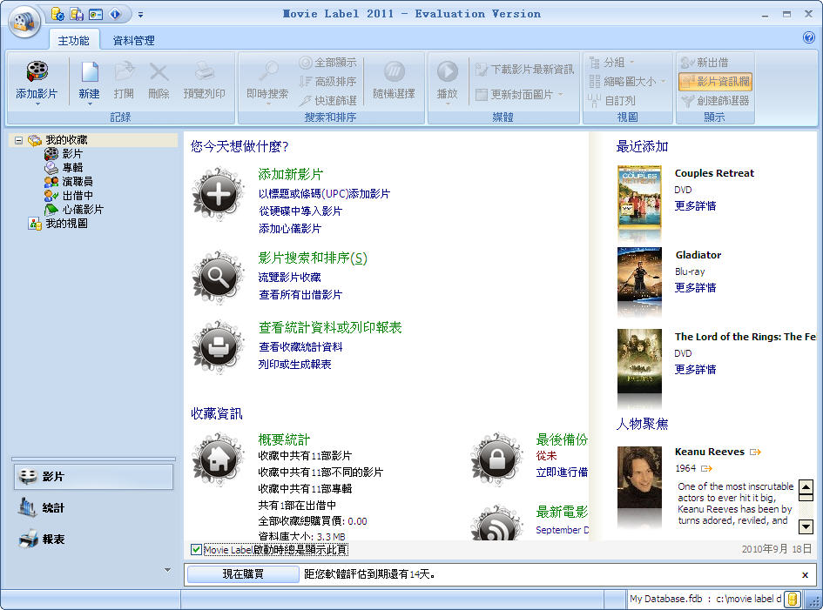The image size is (823, 610).
Task: Click the 現在購買 button
Action: click(x=243, y=574)
